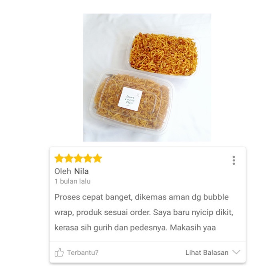The width and height of the screenshot is (280, 280).
Task: Expand replies with the chevron arrow
Action: click(236, 252)
